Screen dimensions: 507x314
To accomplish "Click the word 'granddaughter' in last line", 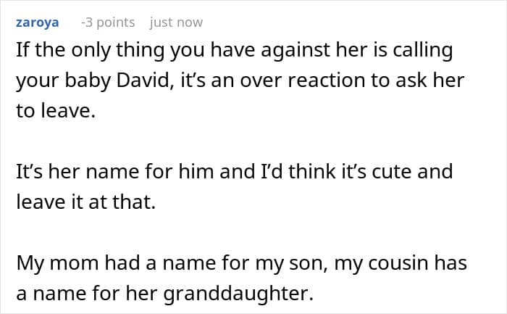I will pos(238,294).
